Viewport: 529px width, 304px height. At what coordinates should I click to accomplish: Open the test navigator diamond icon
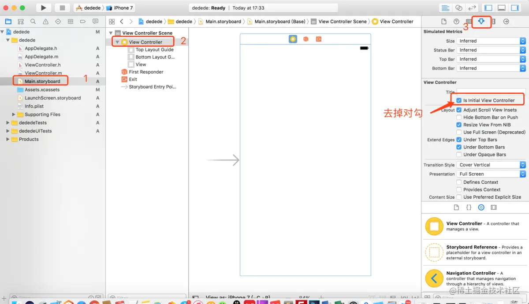point(58,21)
